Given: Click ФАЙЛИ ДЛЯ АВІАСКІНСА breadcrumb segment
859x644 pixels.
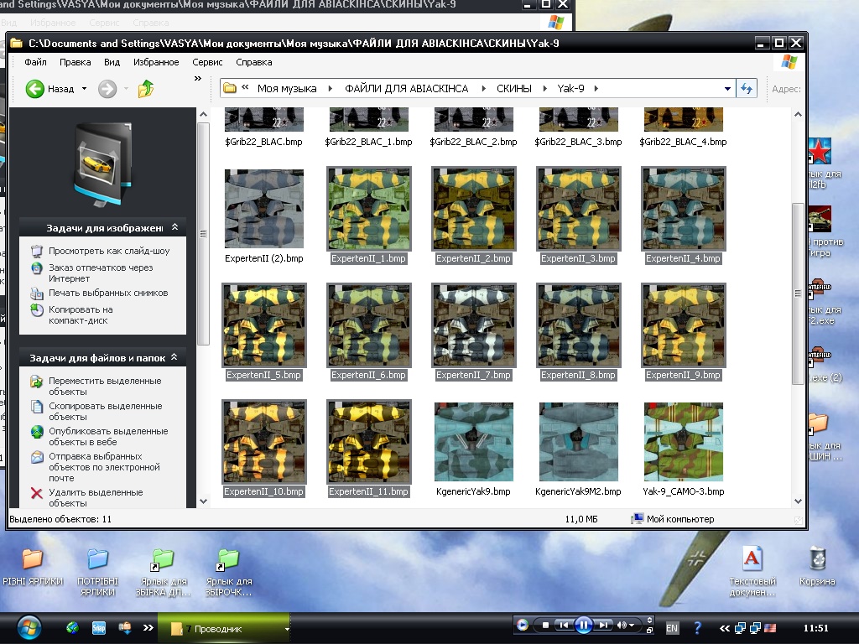Looking at the screenshot, I should coord(407,89).
